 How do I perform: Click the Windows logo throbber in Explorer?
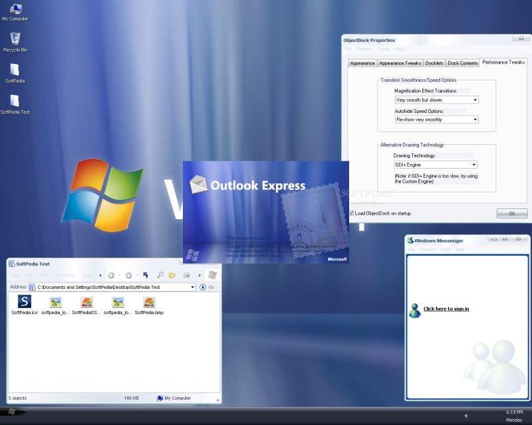point(212,275)
